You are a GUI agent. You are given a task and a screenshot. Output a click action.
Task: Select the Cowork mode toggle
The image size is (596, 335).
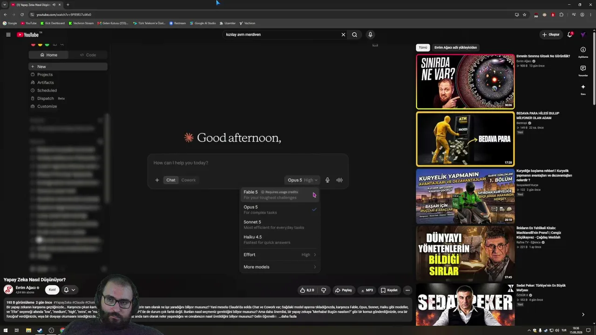pos(189,180)
